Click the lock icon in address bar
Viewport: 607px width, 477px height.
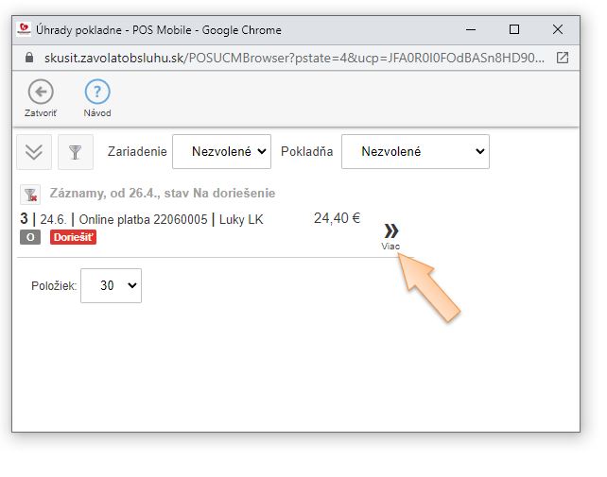click(27, 58)
